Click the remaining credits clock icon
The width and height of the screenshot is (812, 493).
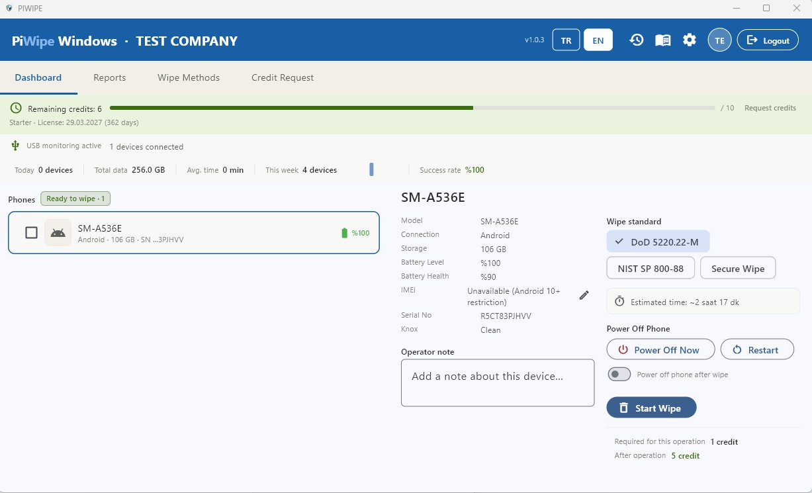tap(16, 108)
